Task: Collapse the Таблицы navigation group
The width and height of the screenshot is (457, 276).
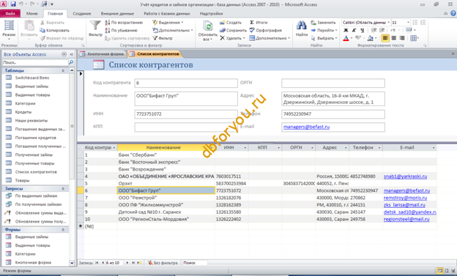Action: (x=63, y=70)
